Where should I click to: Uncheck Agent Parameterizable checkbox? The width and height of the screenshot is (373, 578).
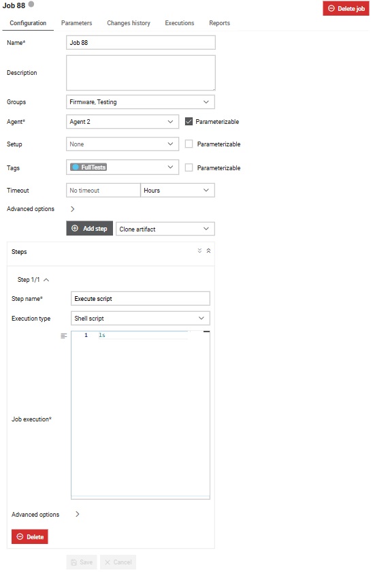pos(189,121)
